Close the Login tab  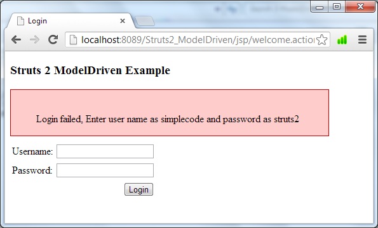[123, 21]
